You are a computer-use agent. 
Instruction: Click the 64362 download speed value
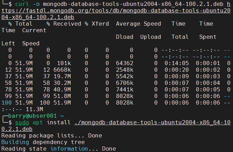click(125, 63)
